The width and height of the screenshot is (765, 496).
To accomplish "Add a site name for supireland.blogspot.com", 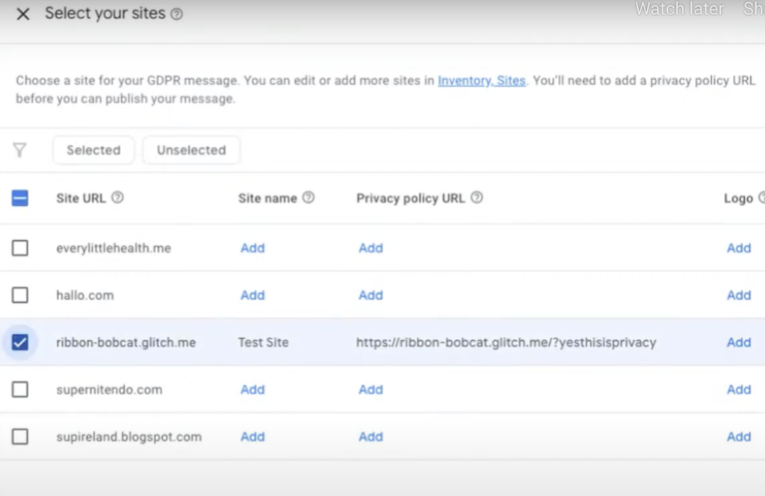I will click(x=252, y=436).
